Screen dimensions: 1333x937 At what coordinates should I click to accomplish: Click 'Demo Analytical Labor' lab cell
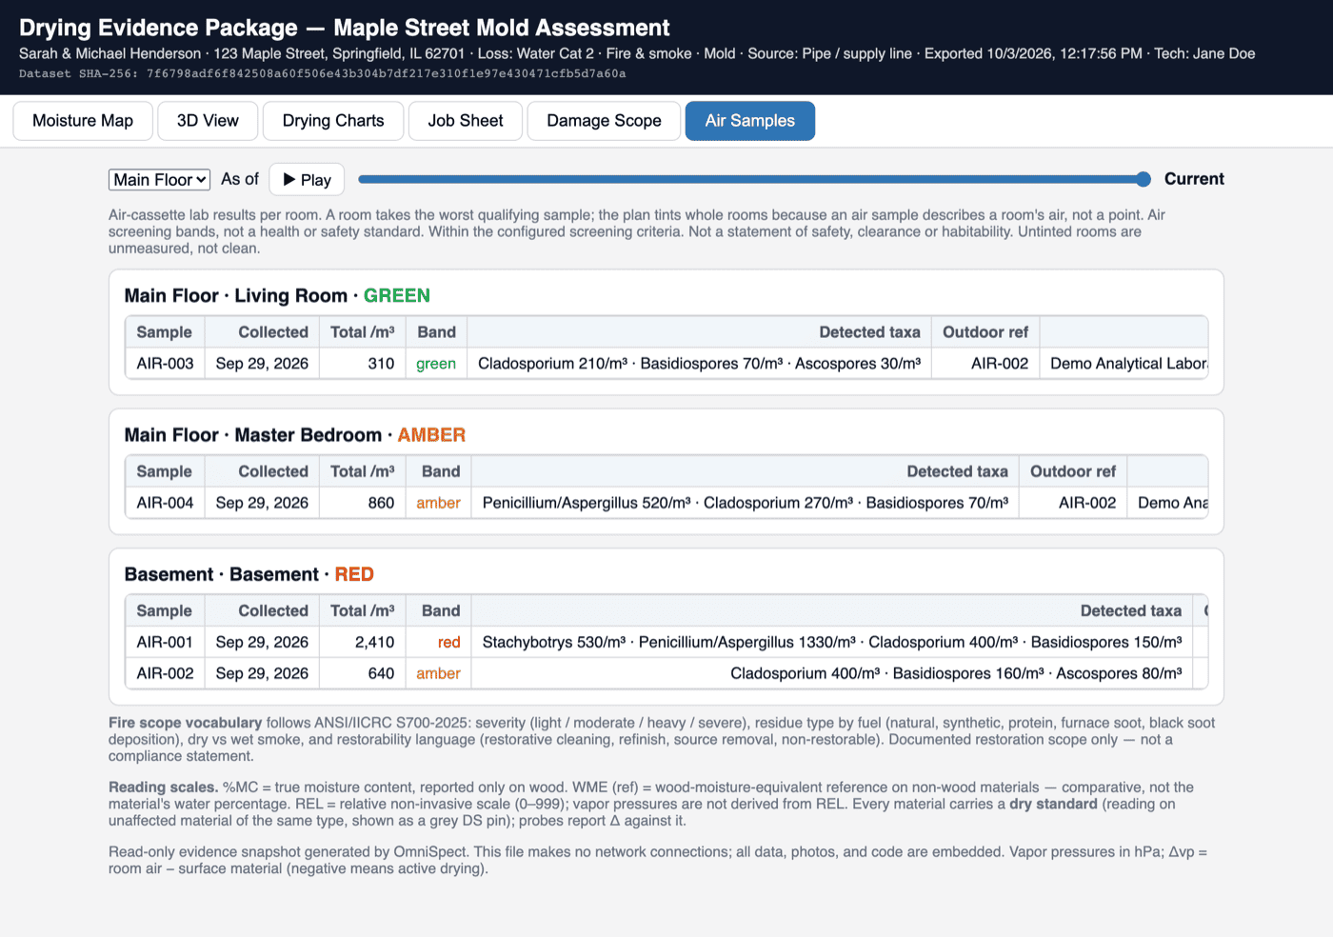(x=1124, y=364)
